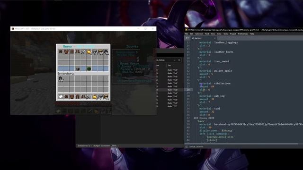Open the View menu in Sublime Text

point(213,34)
